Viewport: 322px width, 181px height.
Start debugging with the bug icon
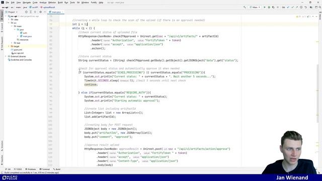(269, 7)
